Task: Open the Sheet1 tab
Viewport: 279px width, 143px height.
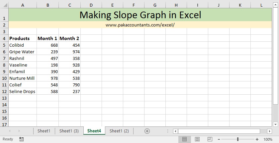Action: pos(44,131)
